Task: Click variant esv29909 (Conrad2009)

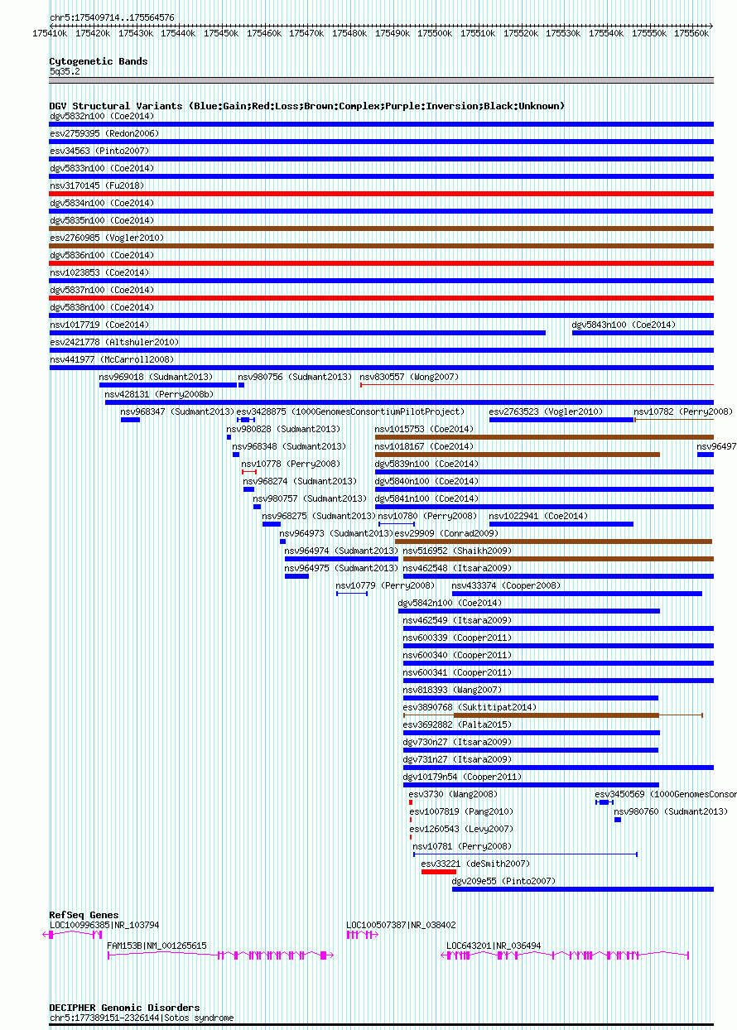Action: (553, 541)
